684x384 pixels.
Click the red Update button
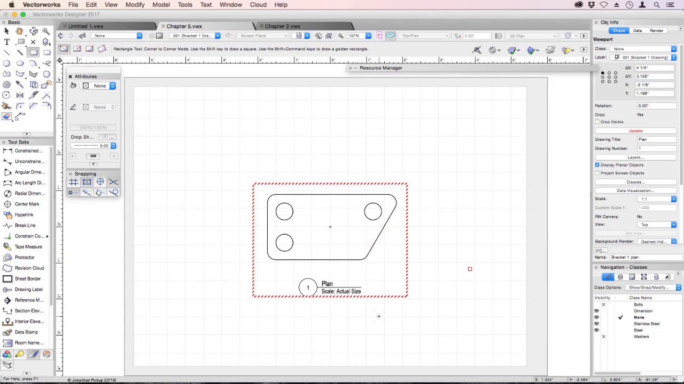coord(635,131)
